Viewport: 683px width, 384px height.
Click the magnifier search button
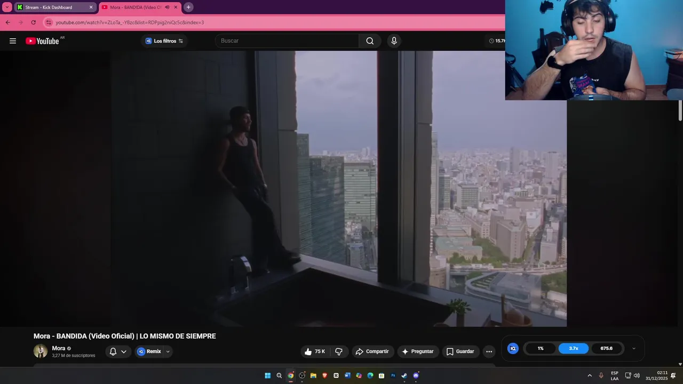pyautogui.click(x=370, y=41)
